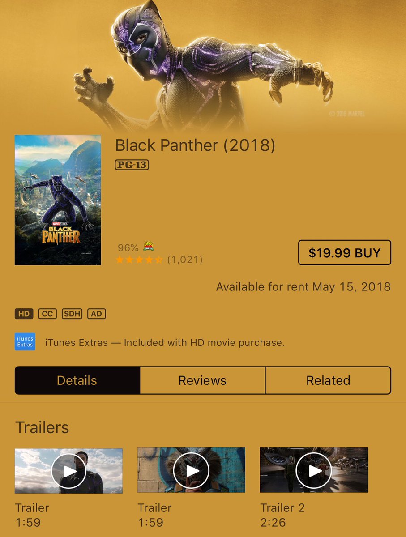Tap the Black Panther (2018) title
Image resolution: width=406 pixels, height=537 pixels.
coord(195,145)
